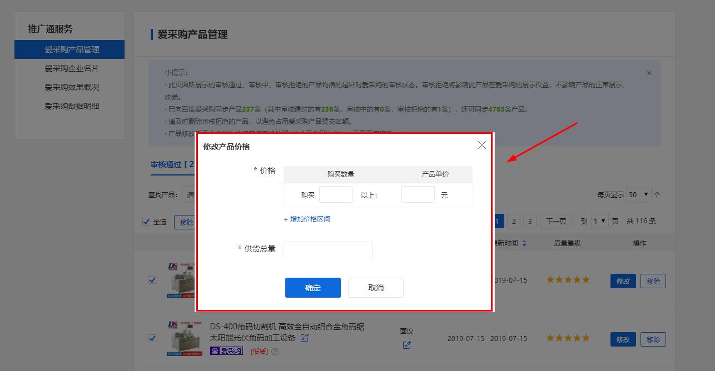Click 修改 button in the first product row
This screenshot has height=371, width=715.
623,281
